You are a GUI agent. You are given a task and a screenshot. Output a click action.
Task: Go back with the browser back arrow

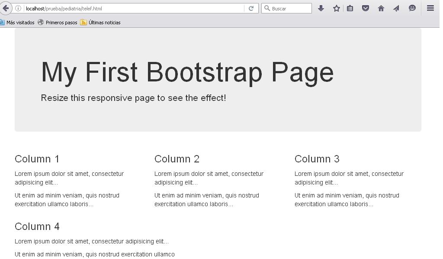coord(6,8)
